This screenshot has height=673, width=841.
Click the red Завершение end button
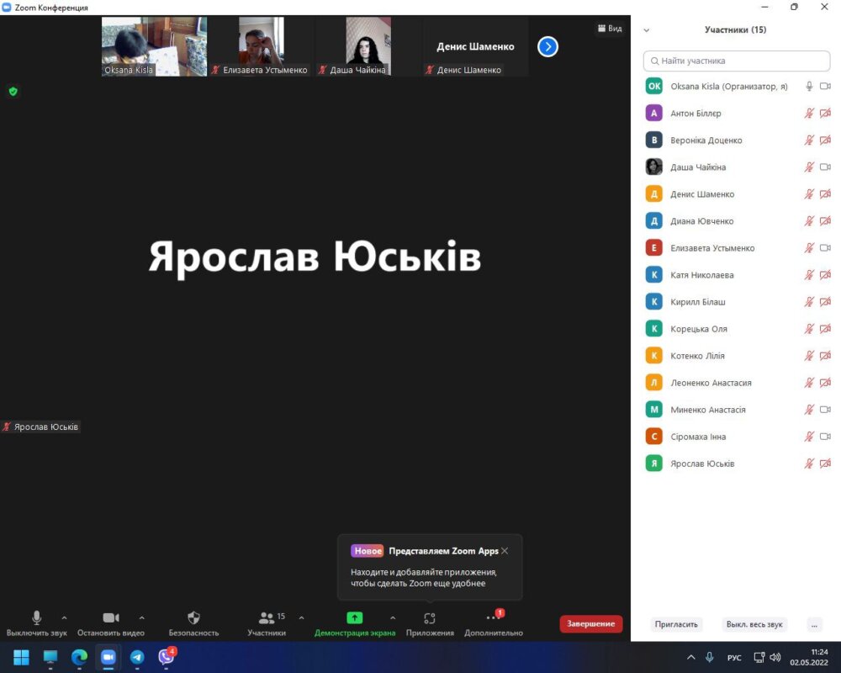click(x=590, y=623)
